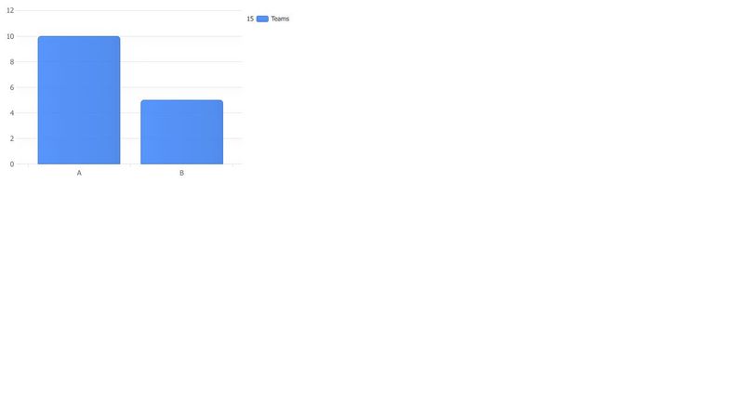Screen dimensions: 744x418
Task: Click the tall blue bar for A
Action: [79, 100]
